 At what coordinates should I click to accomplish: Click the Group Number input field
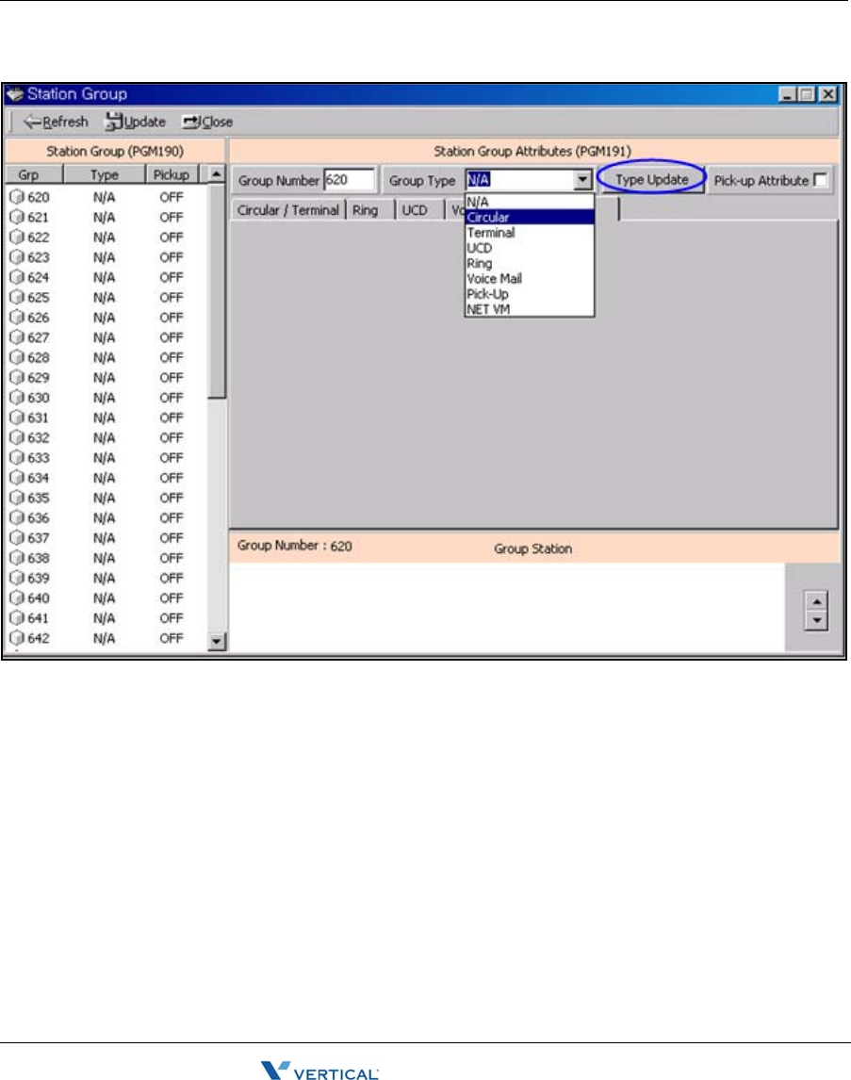pos(349,180)
